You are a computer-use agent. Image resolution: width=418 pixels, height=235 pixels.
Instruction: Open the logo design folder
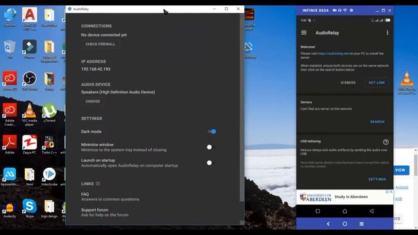tap(50, 209)
